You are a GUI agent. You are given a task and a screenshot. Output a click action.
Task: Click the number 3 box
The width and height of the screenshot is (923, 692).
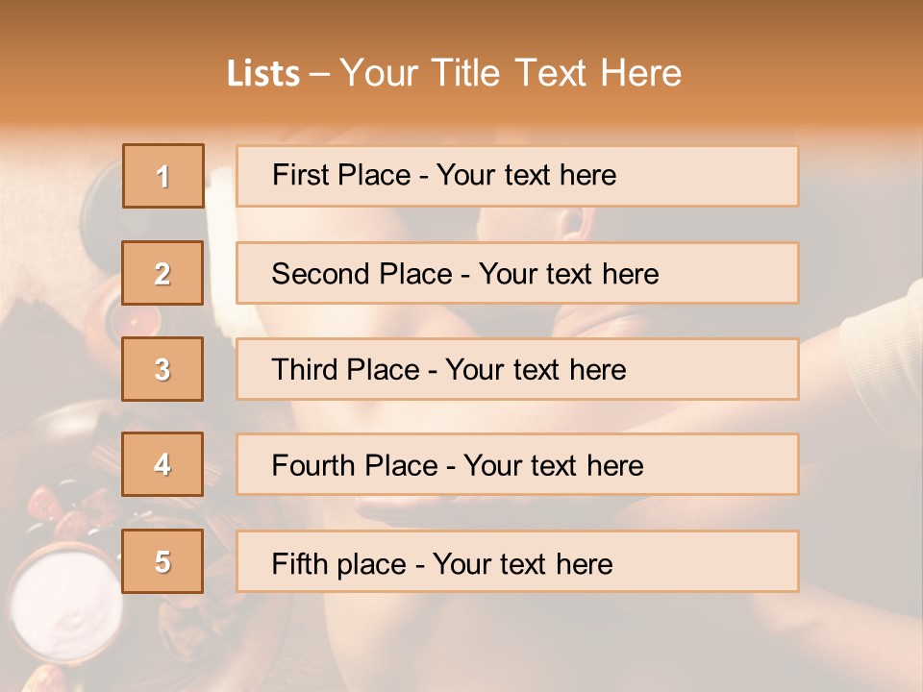163,369
